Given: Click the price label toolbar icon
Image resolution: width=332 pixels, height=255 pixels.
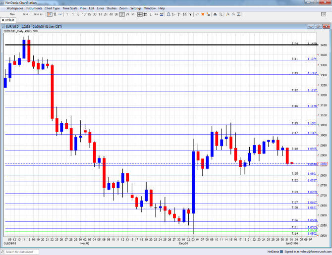Looking at the screenshot, I should pos(162,14).
